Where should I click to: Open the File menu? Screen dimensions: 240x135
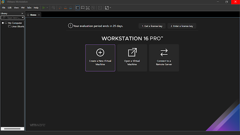point(4,7)
